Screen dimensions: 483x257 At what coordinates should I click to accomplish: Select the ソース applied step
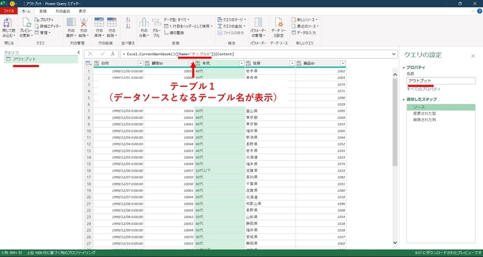pos(441,107)
